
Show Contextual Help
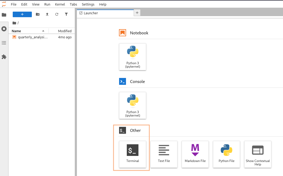258,154
